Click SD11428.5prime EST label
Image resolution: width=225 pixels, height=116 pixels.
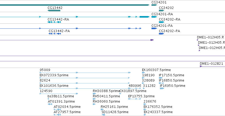(115, 112)
